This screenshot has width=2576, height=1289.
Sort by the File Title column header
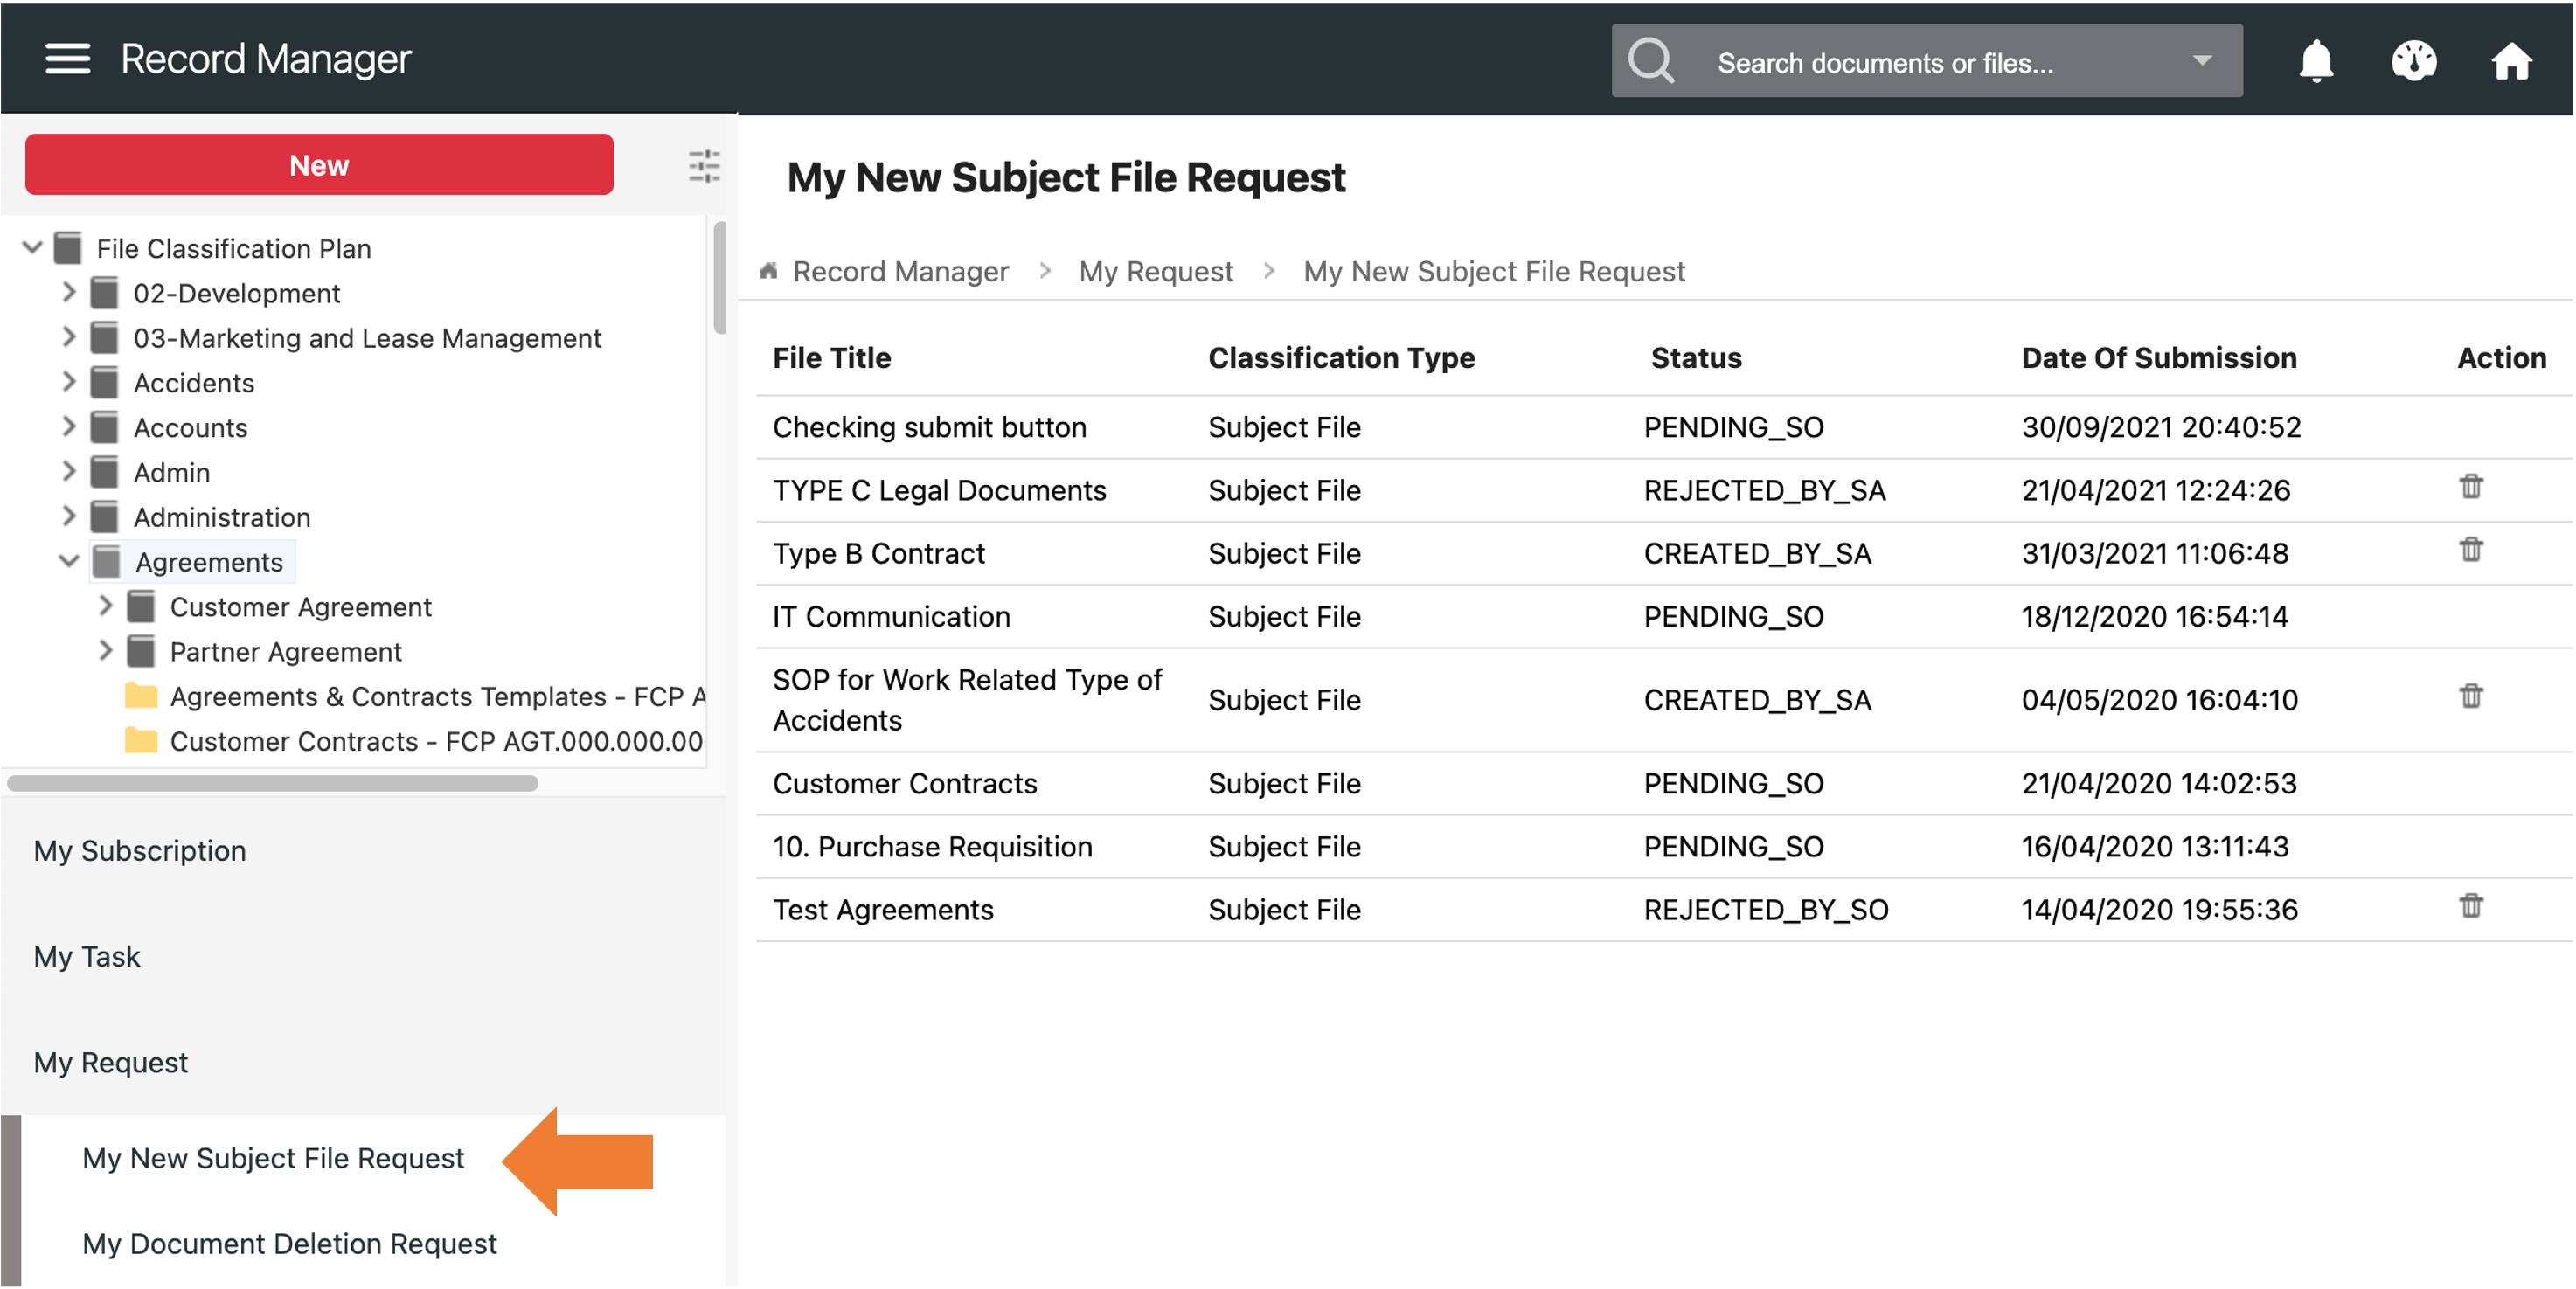[x=831, y=358]
